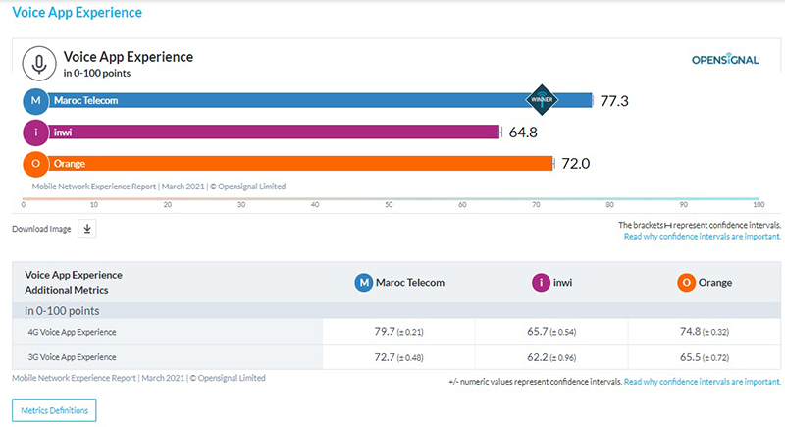Click the 3G Voice App Experience row label
Screen dimensions: 785x427
pyautogui.click(x=71, y=357)
